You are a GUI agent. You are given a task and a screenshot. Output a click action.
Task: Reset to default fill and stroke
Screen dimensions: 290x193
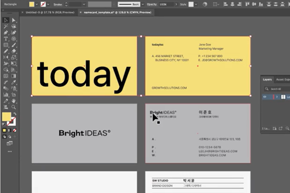coord(4,124)
